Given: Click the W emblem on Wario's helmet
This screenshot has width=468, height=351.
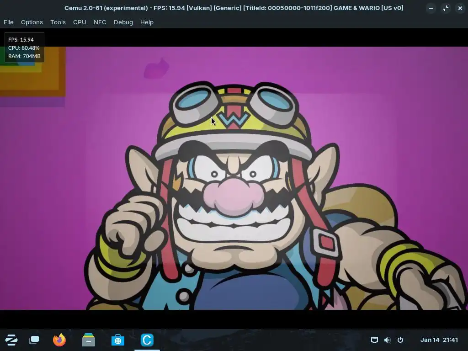Looking at the screenshot, I should point(234,119).
